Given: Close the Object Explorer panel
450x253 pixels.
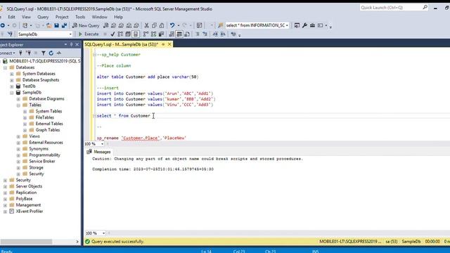Looking at the screenshot, I should coord(77,44).
